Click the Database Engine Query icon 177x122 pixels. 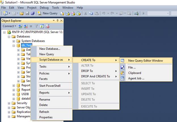pyautogui.click(x=62, y=14)
